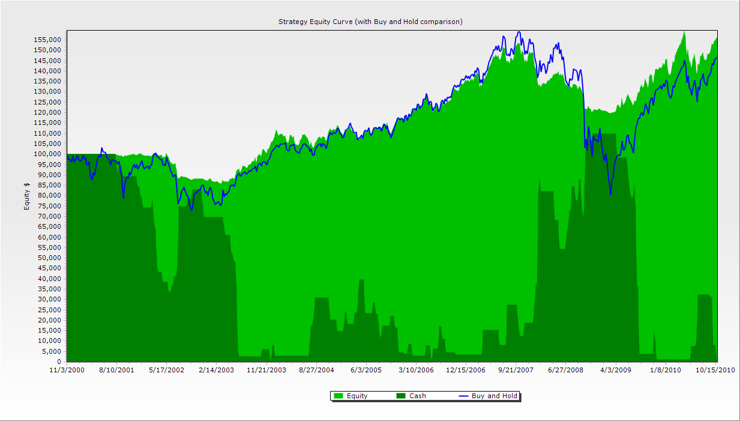Click the 50,000 value on y-axis

(x=49, y=258)
